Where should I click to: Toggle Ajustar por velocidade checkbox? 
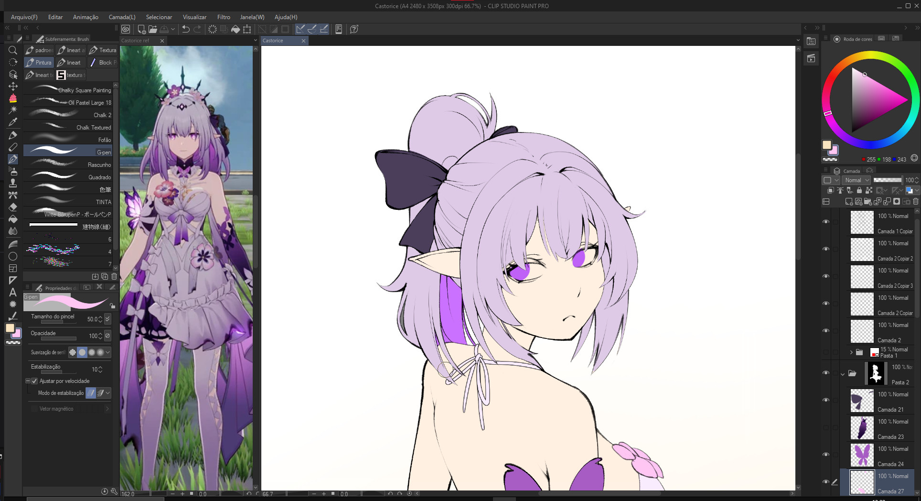point(34,381)
